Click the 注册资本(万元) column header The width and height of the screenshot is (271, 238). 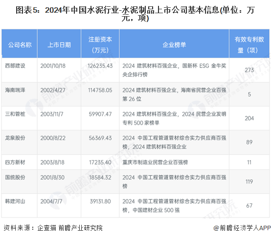coord(100,44)
